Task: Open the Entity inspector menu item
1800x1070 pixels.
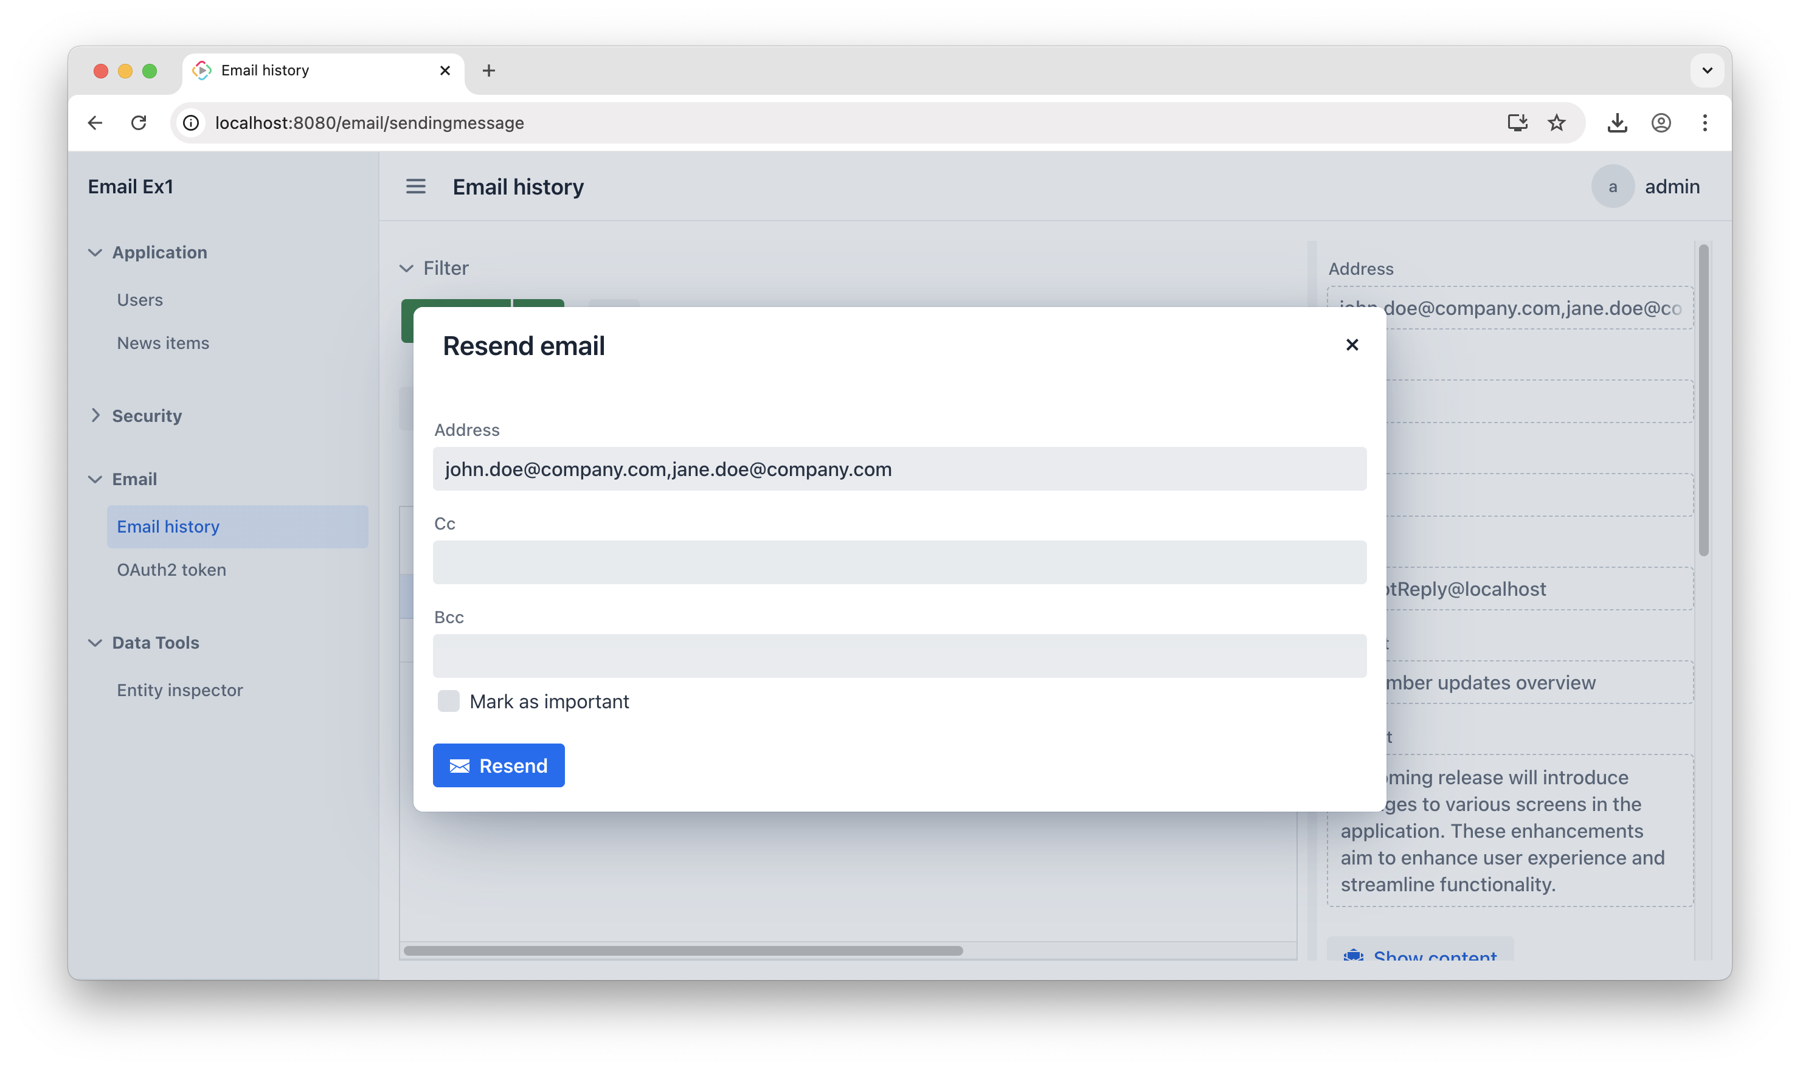Action: pyautogui.click(x=179, y=690)
